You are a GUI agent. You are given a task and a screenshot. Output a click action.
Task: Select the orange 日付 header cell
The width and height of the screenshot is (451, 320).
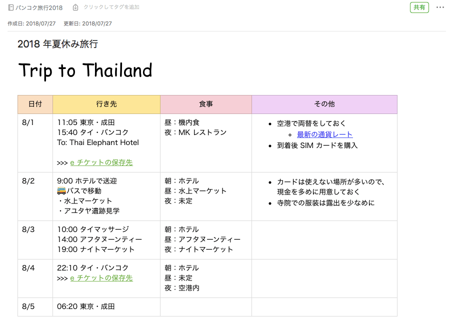tap(35, 104)
